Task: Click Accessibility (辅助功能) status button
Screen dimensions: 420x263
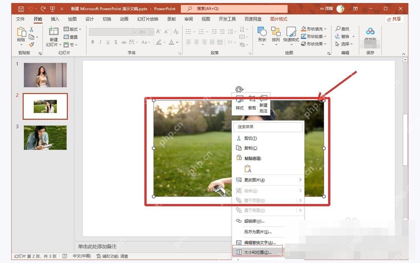Action: [x=112, y=256]
